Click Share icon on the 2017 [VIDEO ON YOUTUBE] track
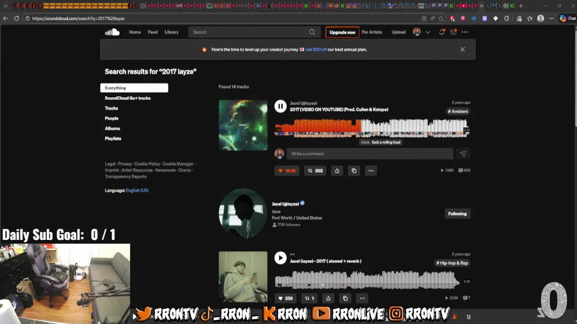This screenshot has height=324, width=577. [337, 171]
